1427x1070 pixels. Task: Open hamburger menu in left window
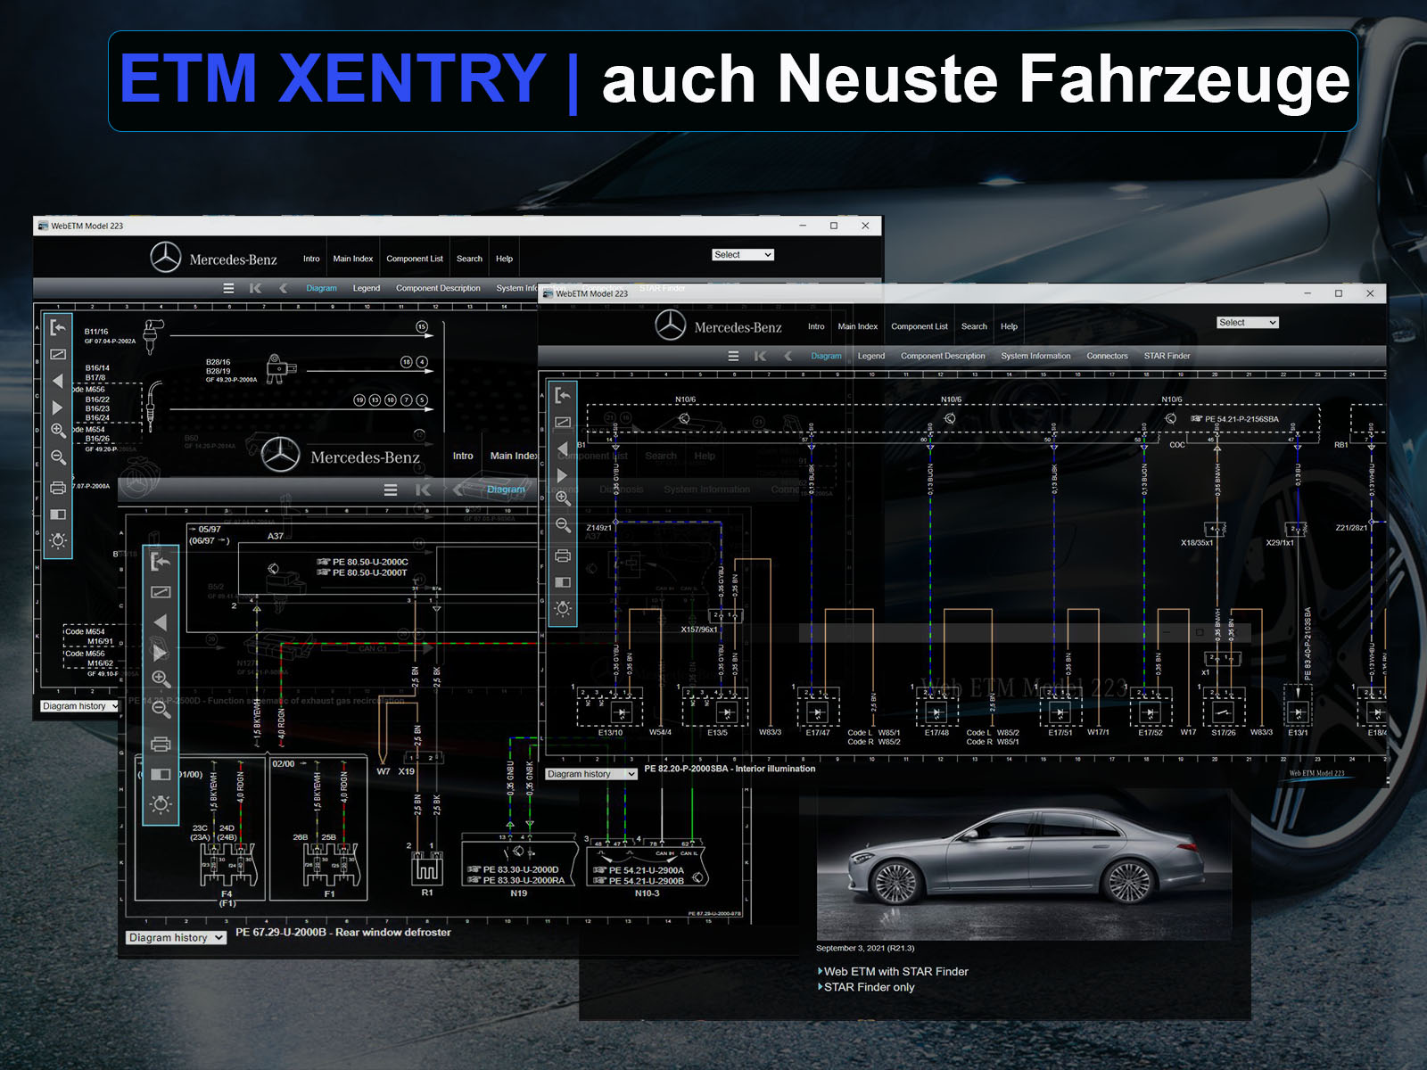[228, 288]
